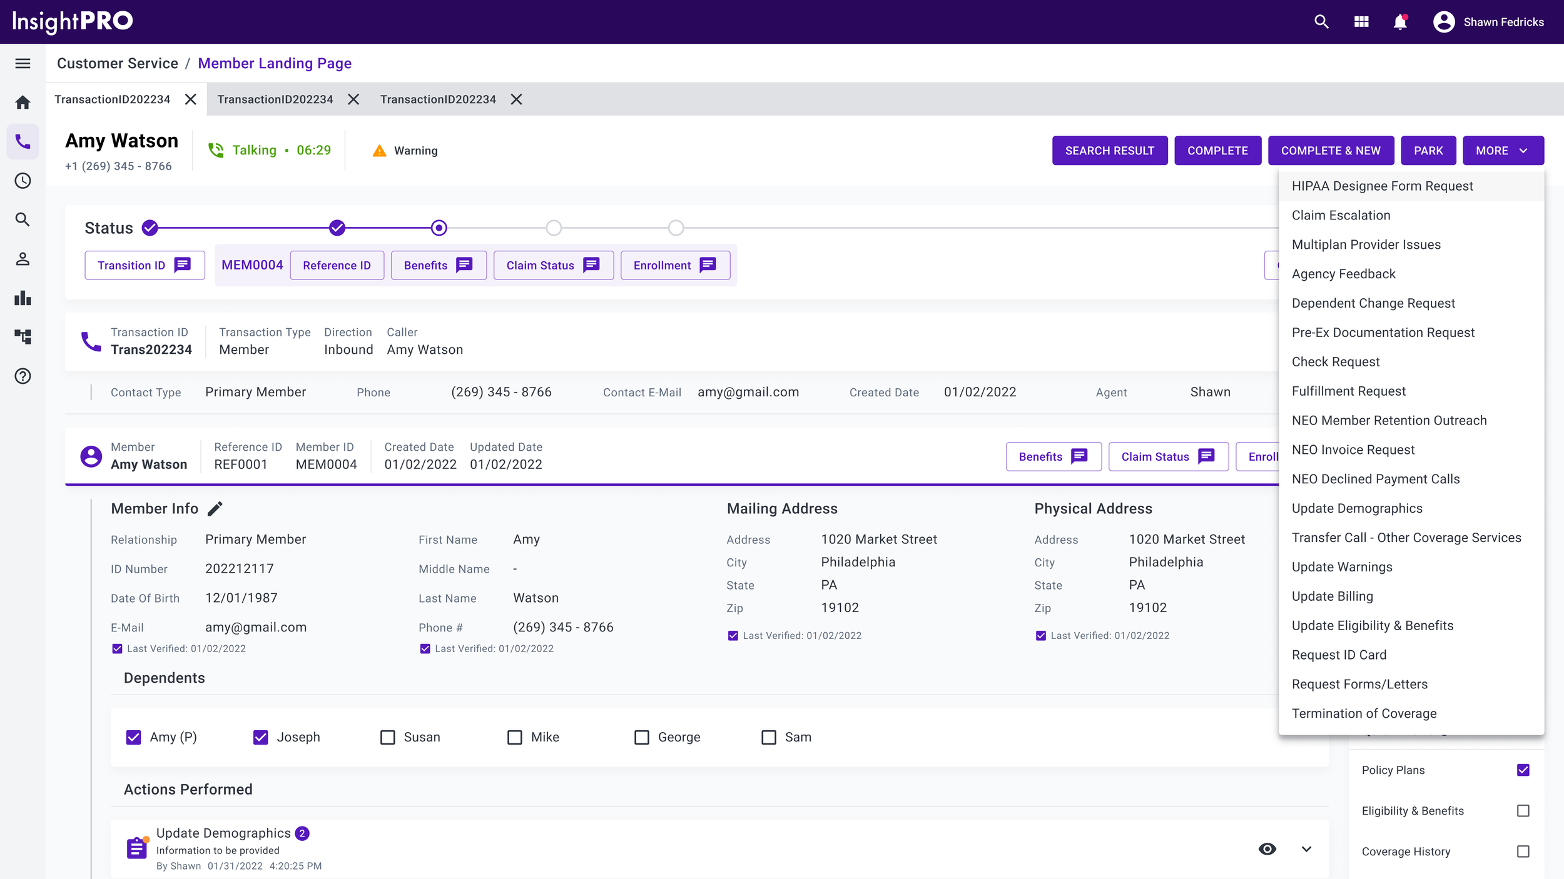
Task: Edit Member Info with pencil icon
Action: pyautogui.click(x=215, y=509)
